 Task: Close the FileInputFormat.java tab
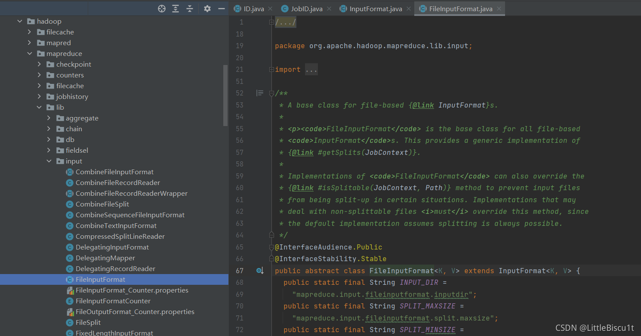pos(499,9)
